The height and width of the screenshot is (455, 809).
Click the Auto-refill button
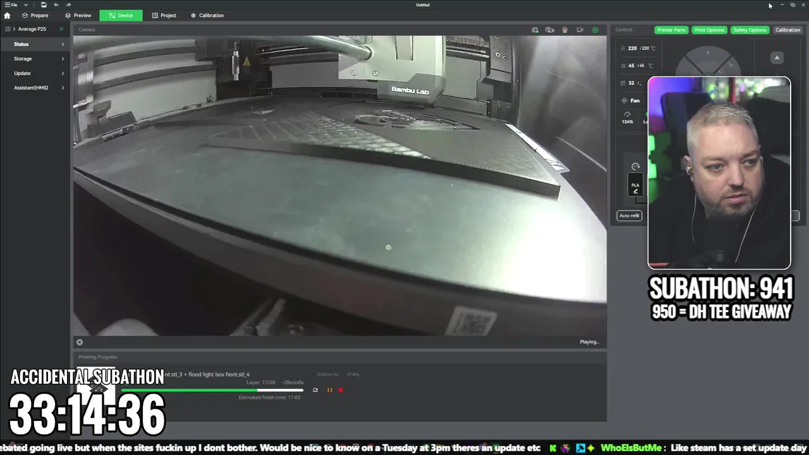pyautogui.click(x=630, y=215)
